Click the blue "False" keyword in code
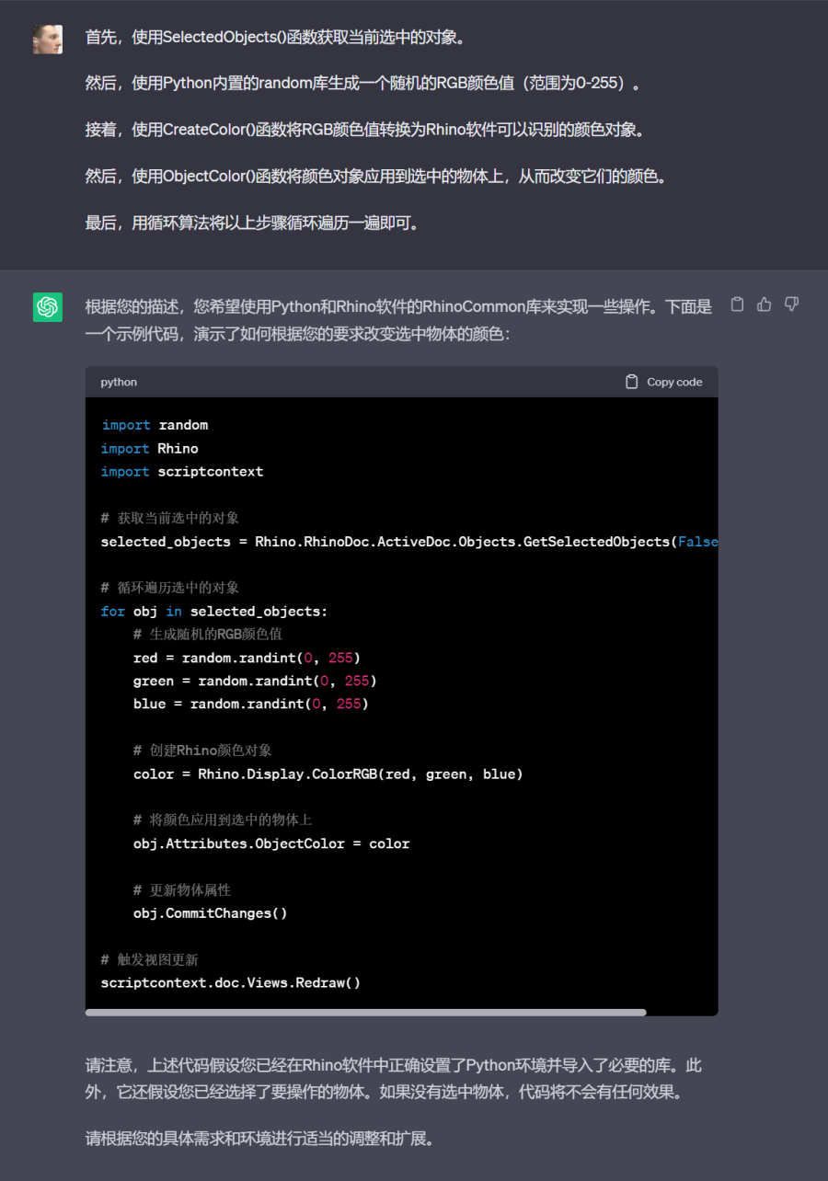828x1181 pixels. (x=697, y=542)
